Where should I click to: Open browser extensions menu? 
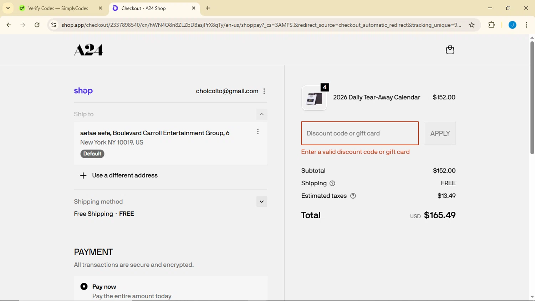pos(491,25)
